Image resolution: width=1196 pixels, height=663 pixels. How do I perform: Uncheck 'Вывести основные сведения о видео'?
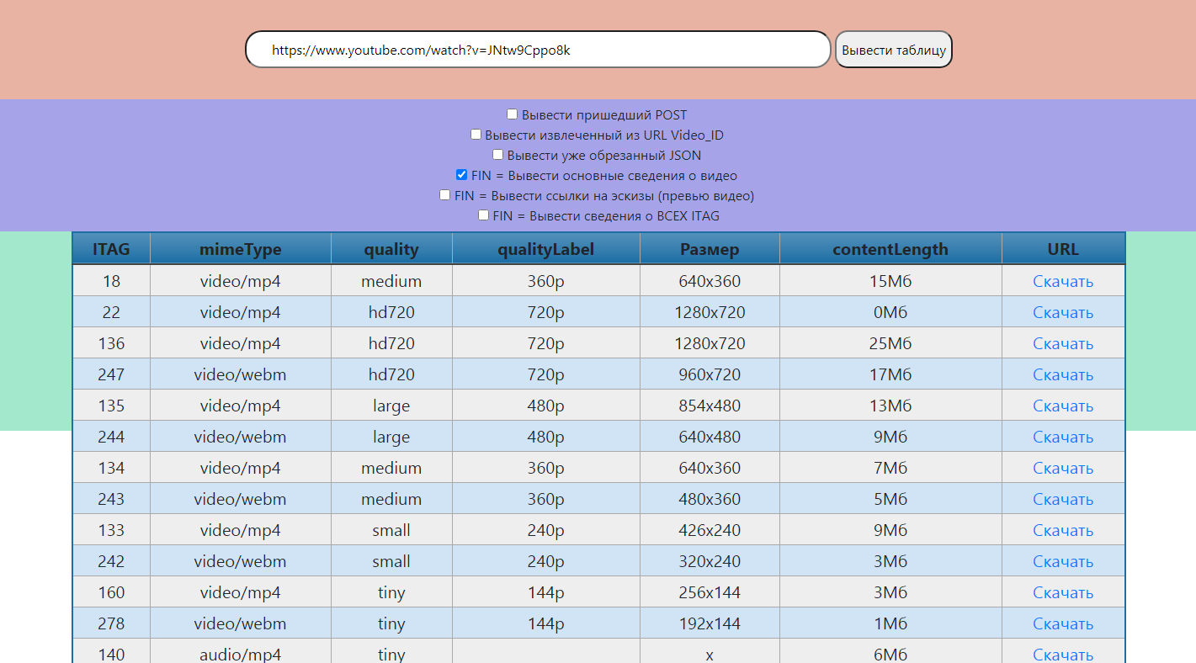(x=461, y=175)
